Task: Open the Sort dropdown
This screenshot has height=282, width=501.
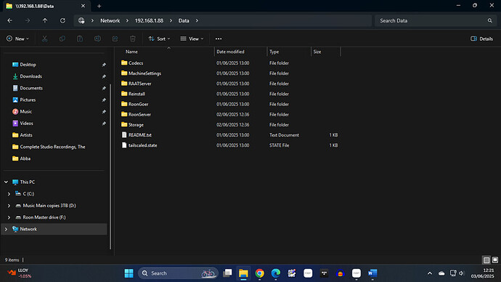Action: pos(159,39)
